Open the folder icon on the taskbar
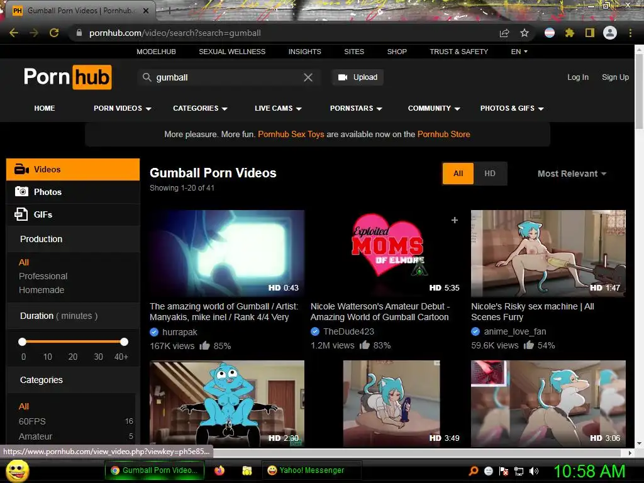This screenshot has width=644, height=483. point(247,470)
